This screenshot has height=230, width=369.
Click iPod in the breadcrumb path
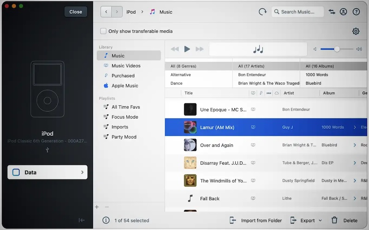(x=131, y=12)
